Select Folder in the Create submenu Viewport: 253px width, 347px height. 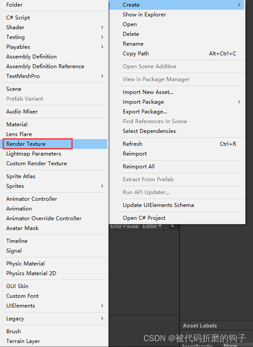tap(54, 4)
